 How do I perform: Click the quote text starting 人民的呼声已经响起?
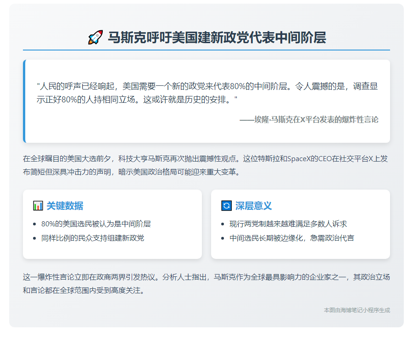click(207, 93)
